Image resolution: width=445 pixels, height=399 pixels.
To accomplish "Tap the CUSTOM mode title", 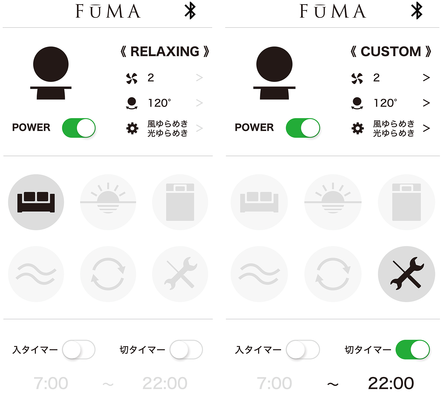I will 391,51.
